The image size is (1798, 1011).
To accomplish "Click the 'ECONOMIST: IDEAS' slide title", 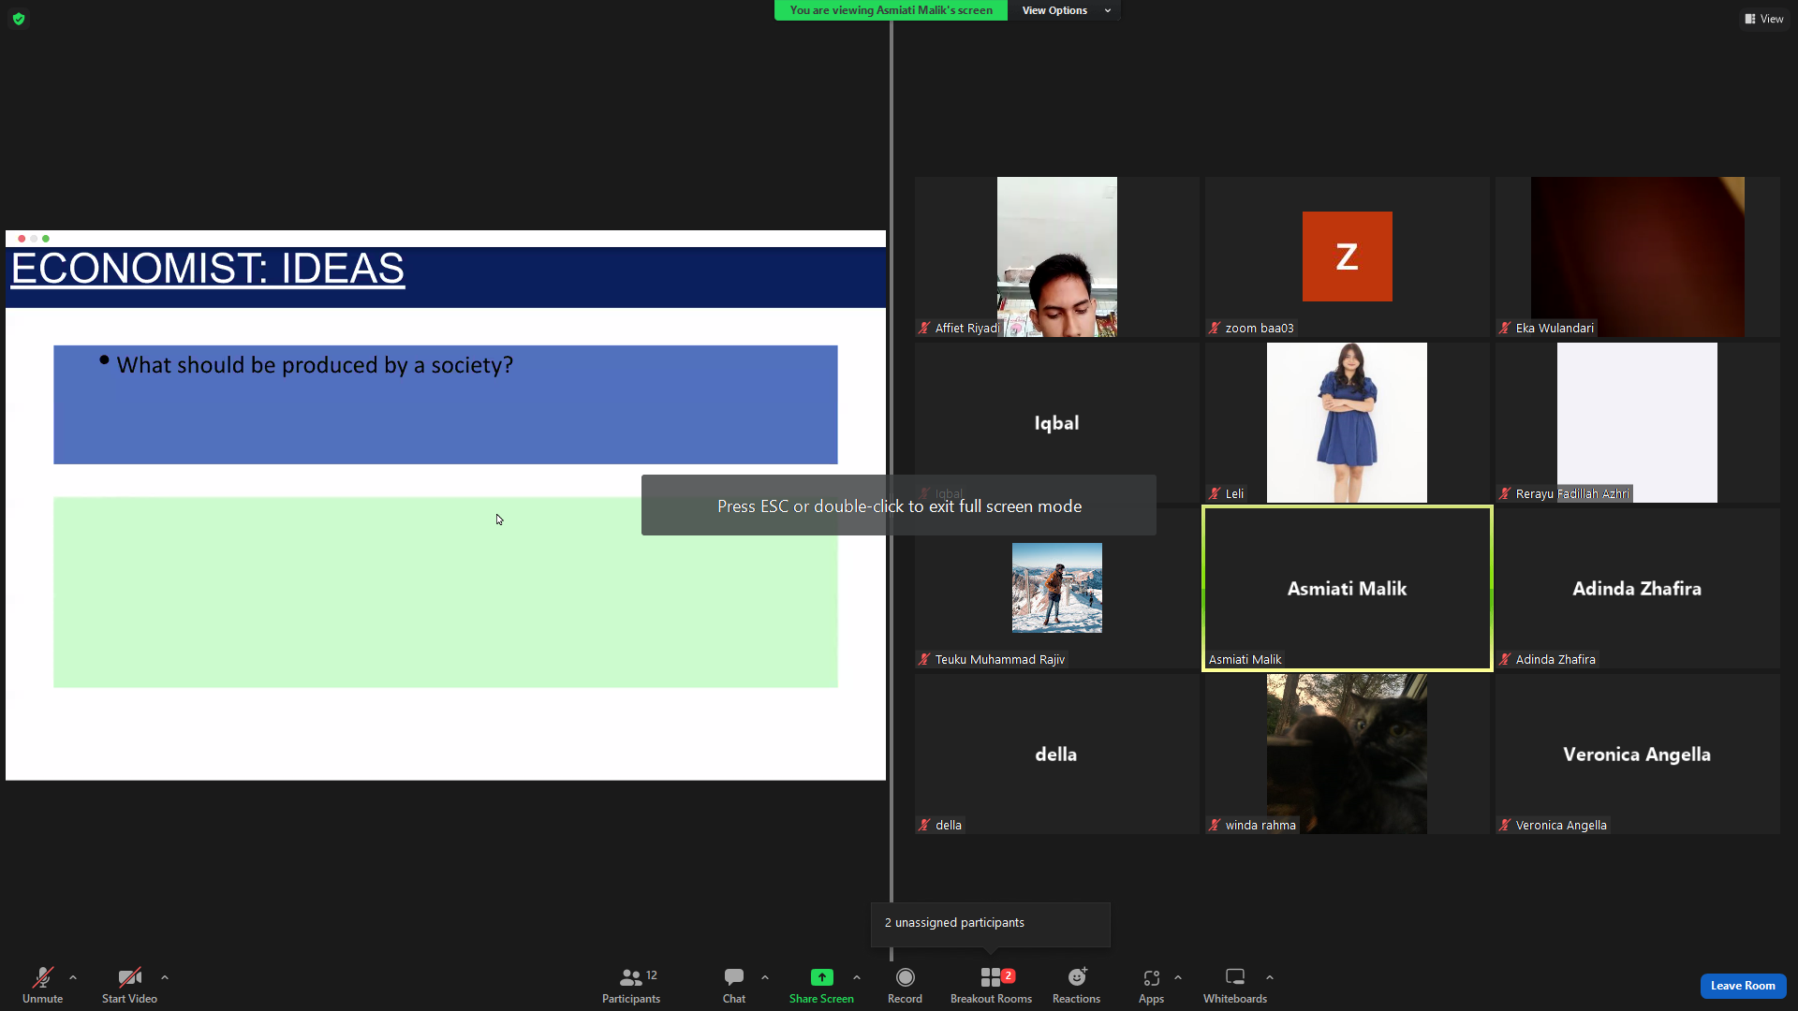I will click(x=208, y=269).
